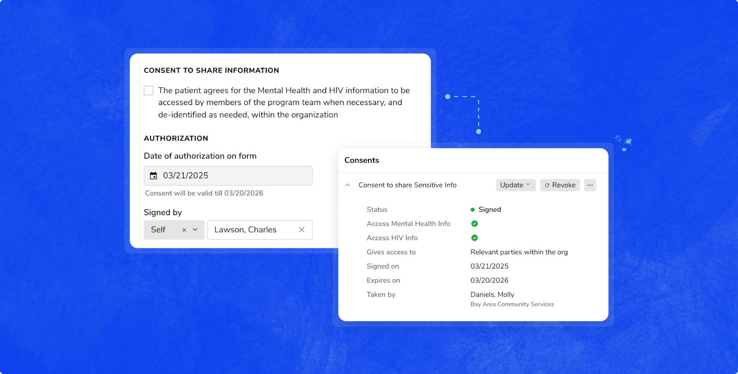This screenshot has width=738, height=374.
Task: Check the patient consent agreement checkbox
Action: tap(149, 90)
